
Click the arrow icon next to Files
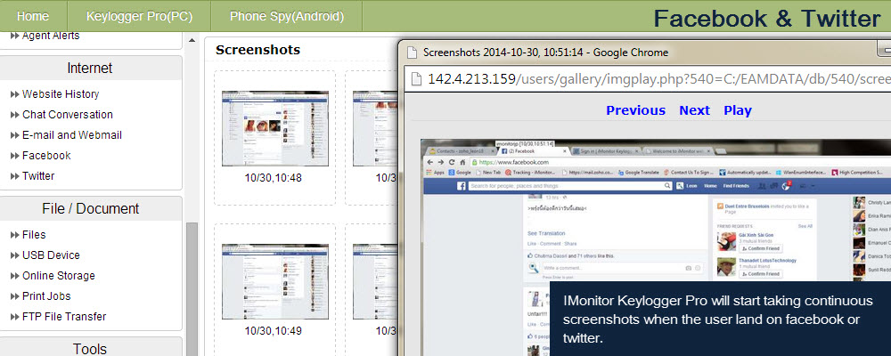[x=15, y=235]
